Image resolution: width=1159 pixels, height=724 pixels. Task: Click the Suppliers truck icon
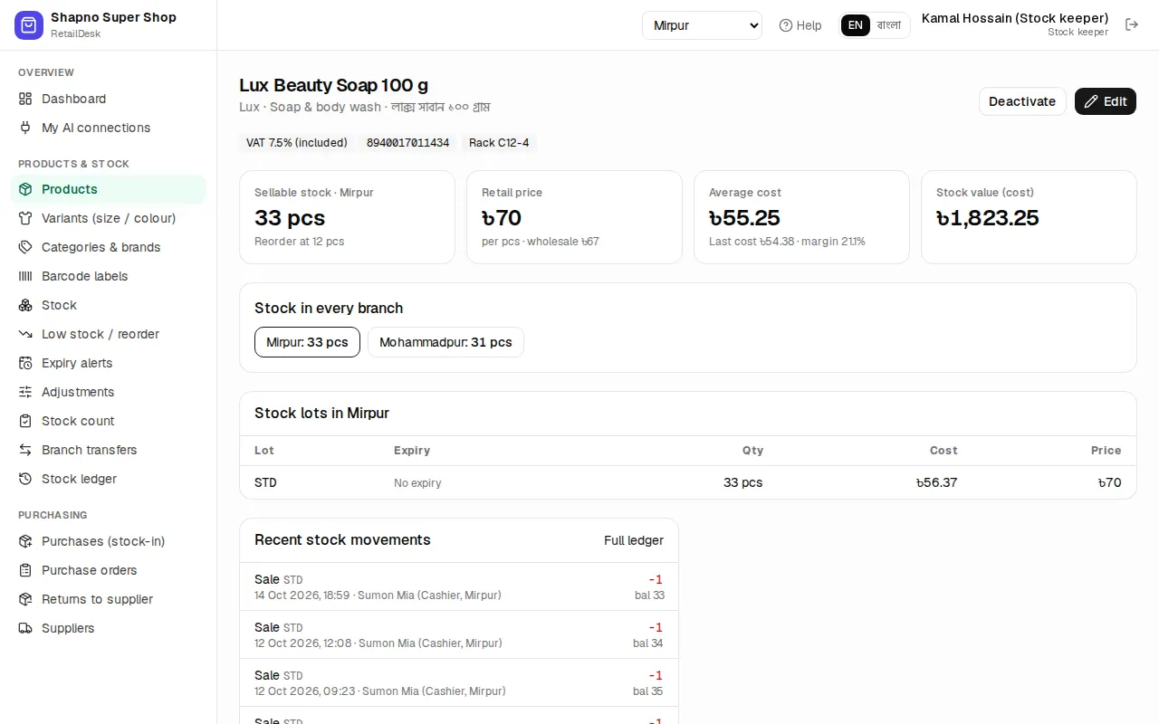pos(25,628)
